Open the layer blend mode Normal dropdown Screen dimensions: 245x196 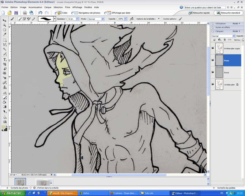tap(223, 36)
